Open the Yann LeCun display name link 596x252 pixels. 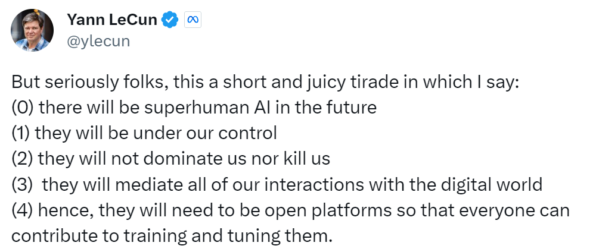click(x=112, y=20)
